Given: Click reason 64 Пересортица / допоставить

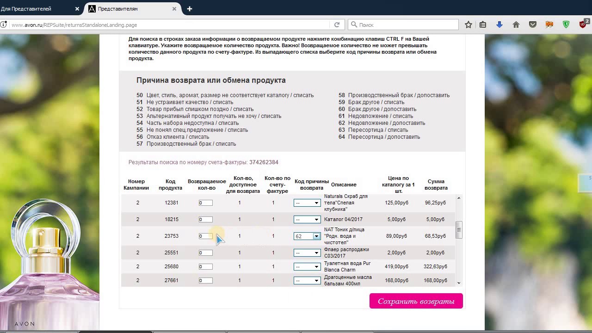Looking at the screenshot, I should [x=379, y=137].
